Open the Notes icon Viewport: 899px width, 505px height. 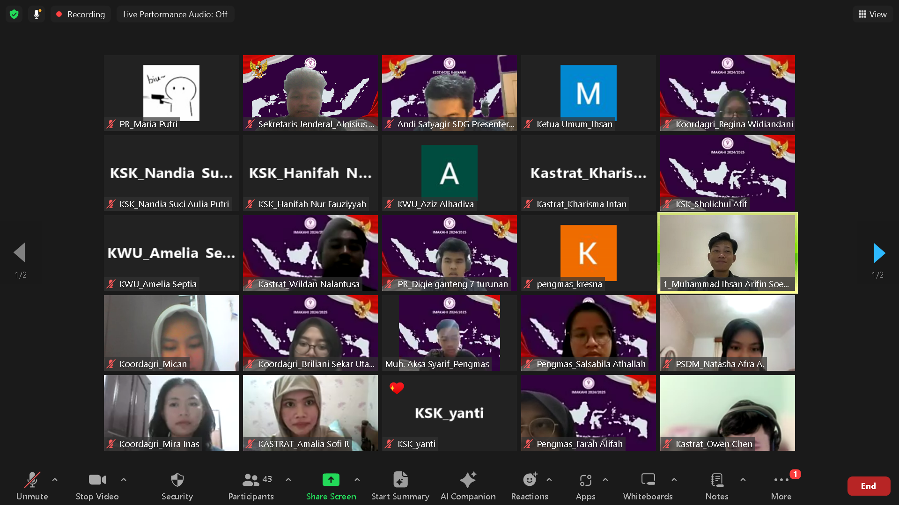point(716,480)
